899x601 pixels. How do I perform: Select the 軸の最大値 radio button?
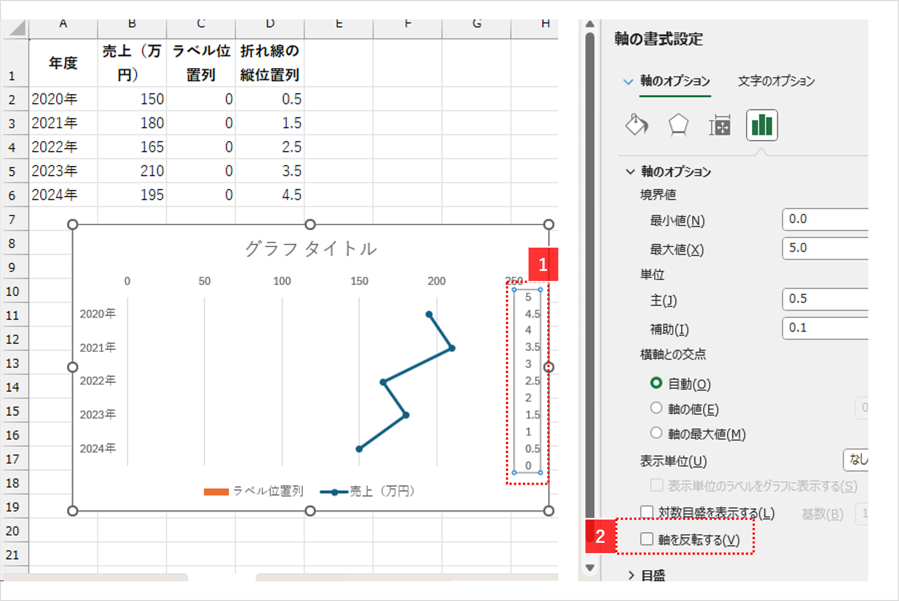(x=656, y=433)
